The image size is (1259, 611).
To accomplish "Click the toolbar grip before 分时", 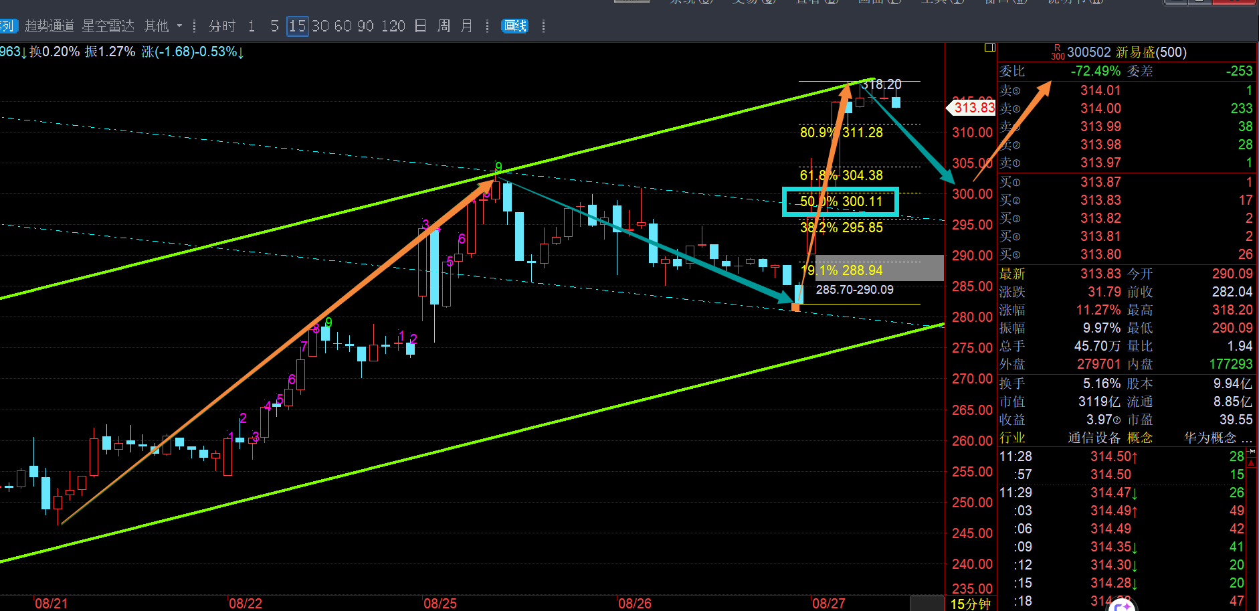I will tap(195, 26).
